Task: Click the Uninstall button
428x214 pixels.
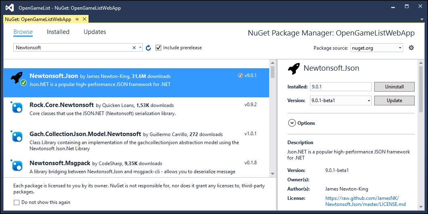Action: [x=394, y=87]
